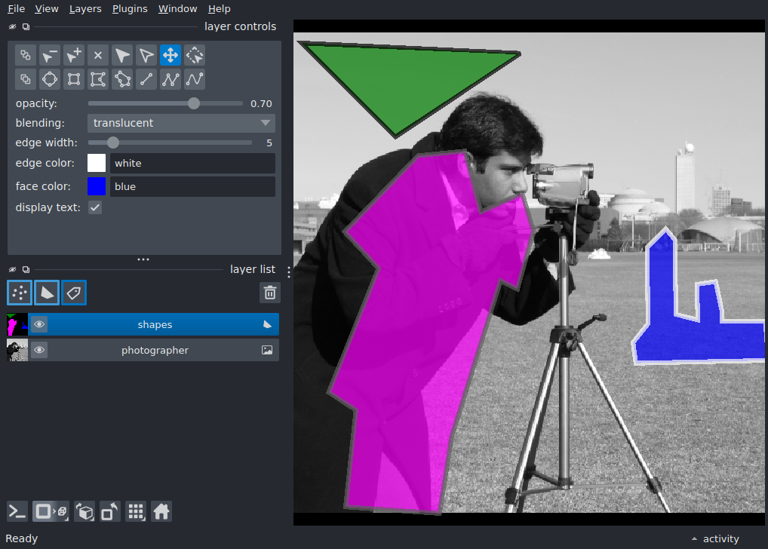Select the add polygon lasso tool
The image size is (768, 549).
coord(122,79)
